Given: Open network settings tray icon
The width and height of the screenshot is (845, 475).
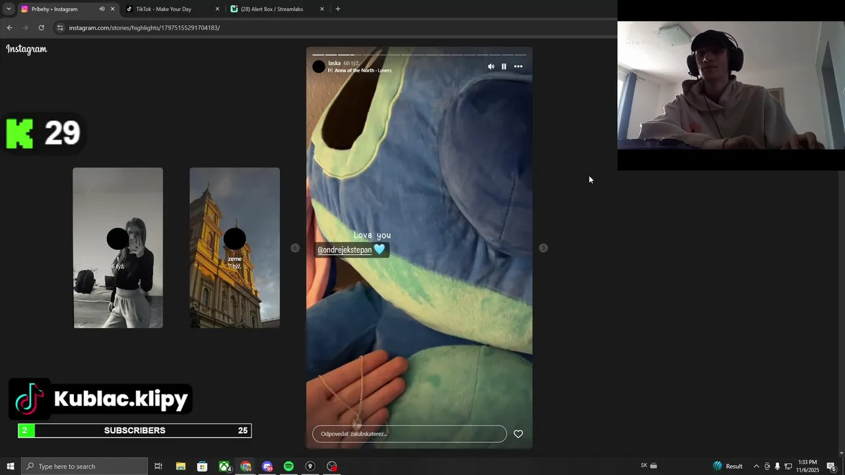Looking at the screenshot, I should pos(788,466).
